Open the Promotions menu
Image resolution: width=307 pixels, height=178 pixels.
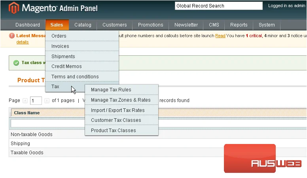click(x=151, y=25)
